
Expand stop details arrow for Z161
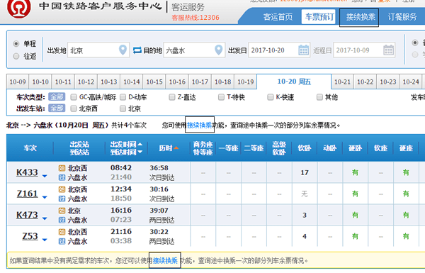[45, 197]
